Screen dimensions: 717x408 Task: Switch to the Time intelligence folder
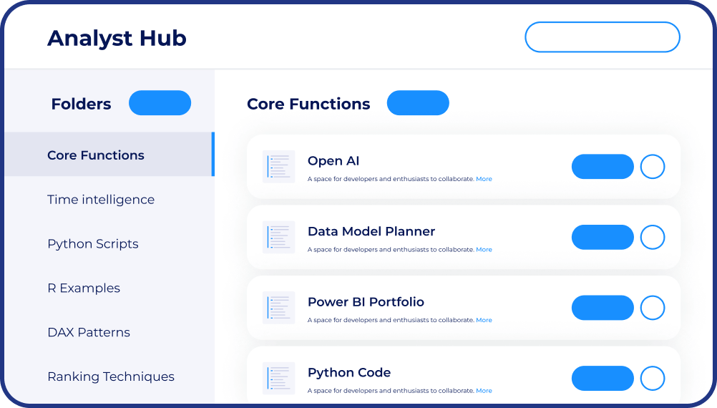pos(101,200)
